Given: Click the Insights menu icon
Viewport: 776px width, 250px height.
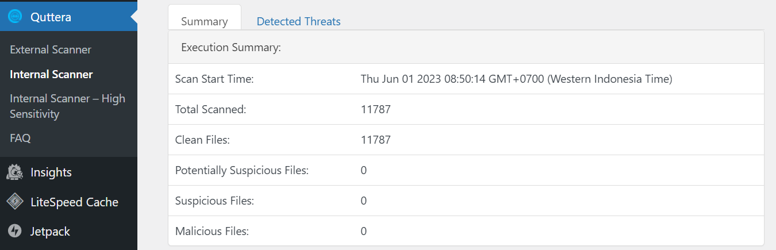Looking at the screenshot, I should pos(15,172).
